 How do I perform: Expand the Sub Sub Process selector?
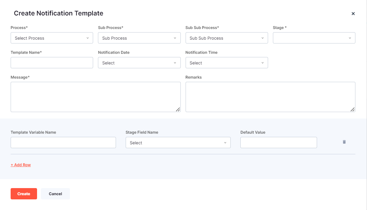227,38
